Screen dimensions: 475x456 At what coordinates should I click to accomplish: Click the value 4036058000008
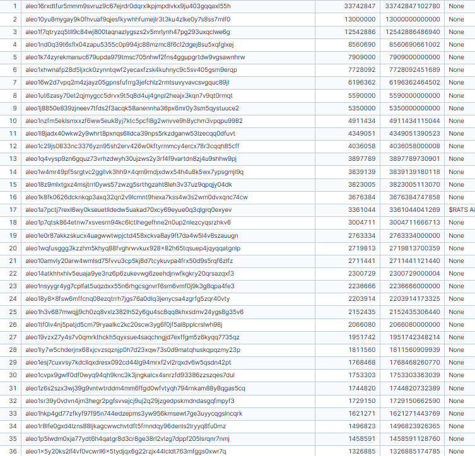(x=414, y=146)
